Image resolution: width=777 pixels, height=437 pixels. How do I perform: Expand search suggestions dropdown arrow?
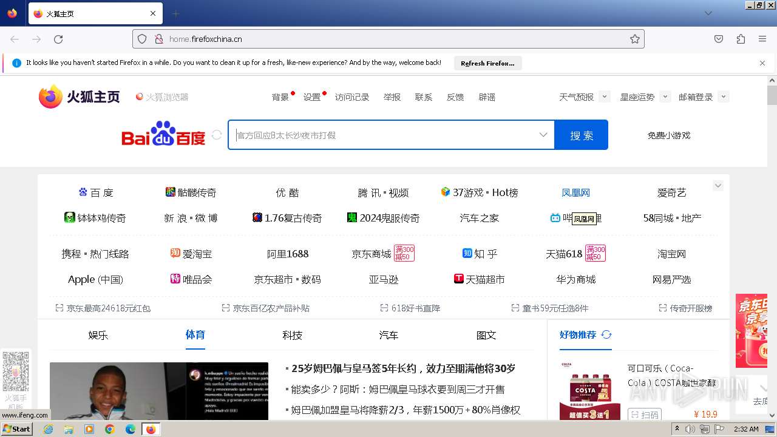543,135
